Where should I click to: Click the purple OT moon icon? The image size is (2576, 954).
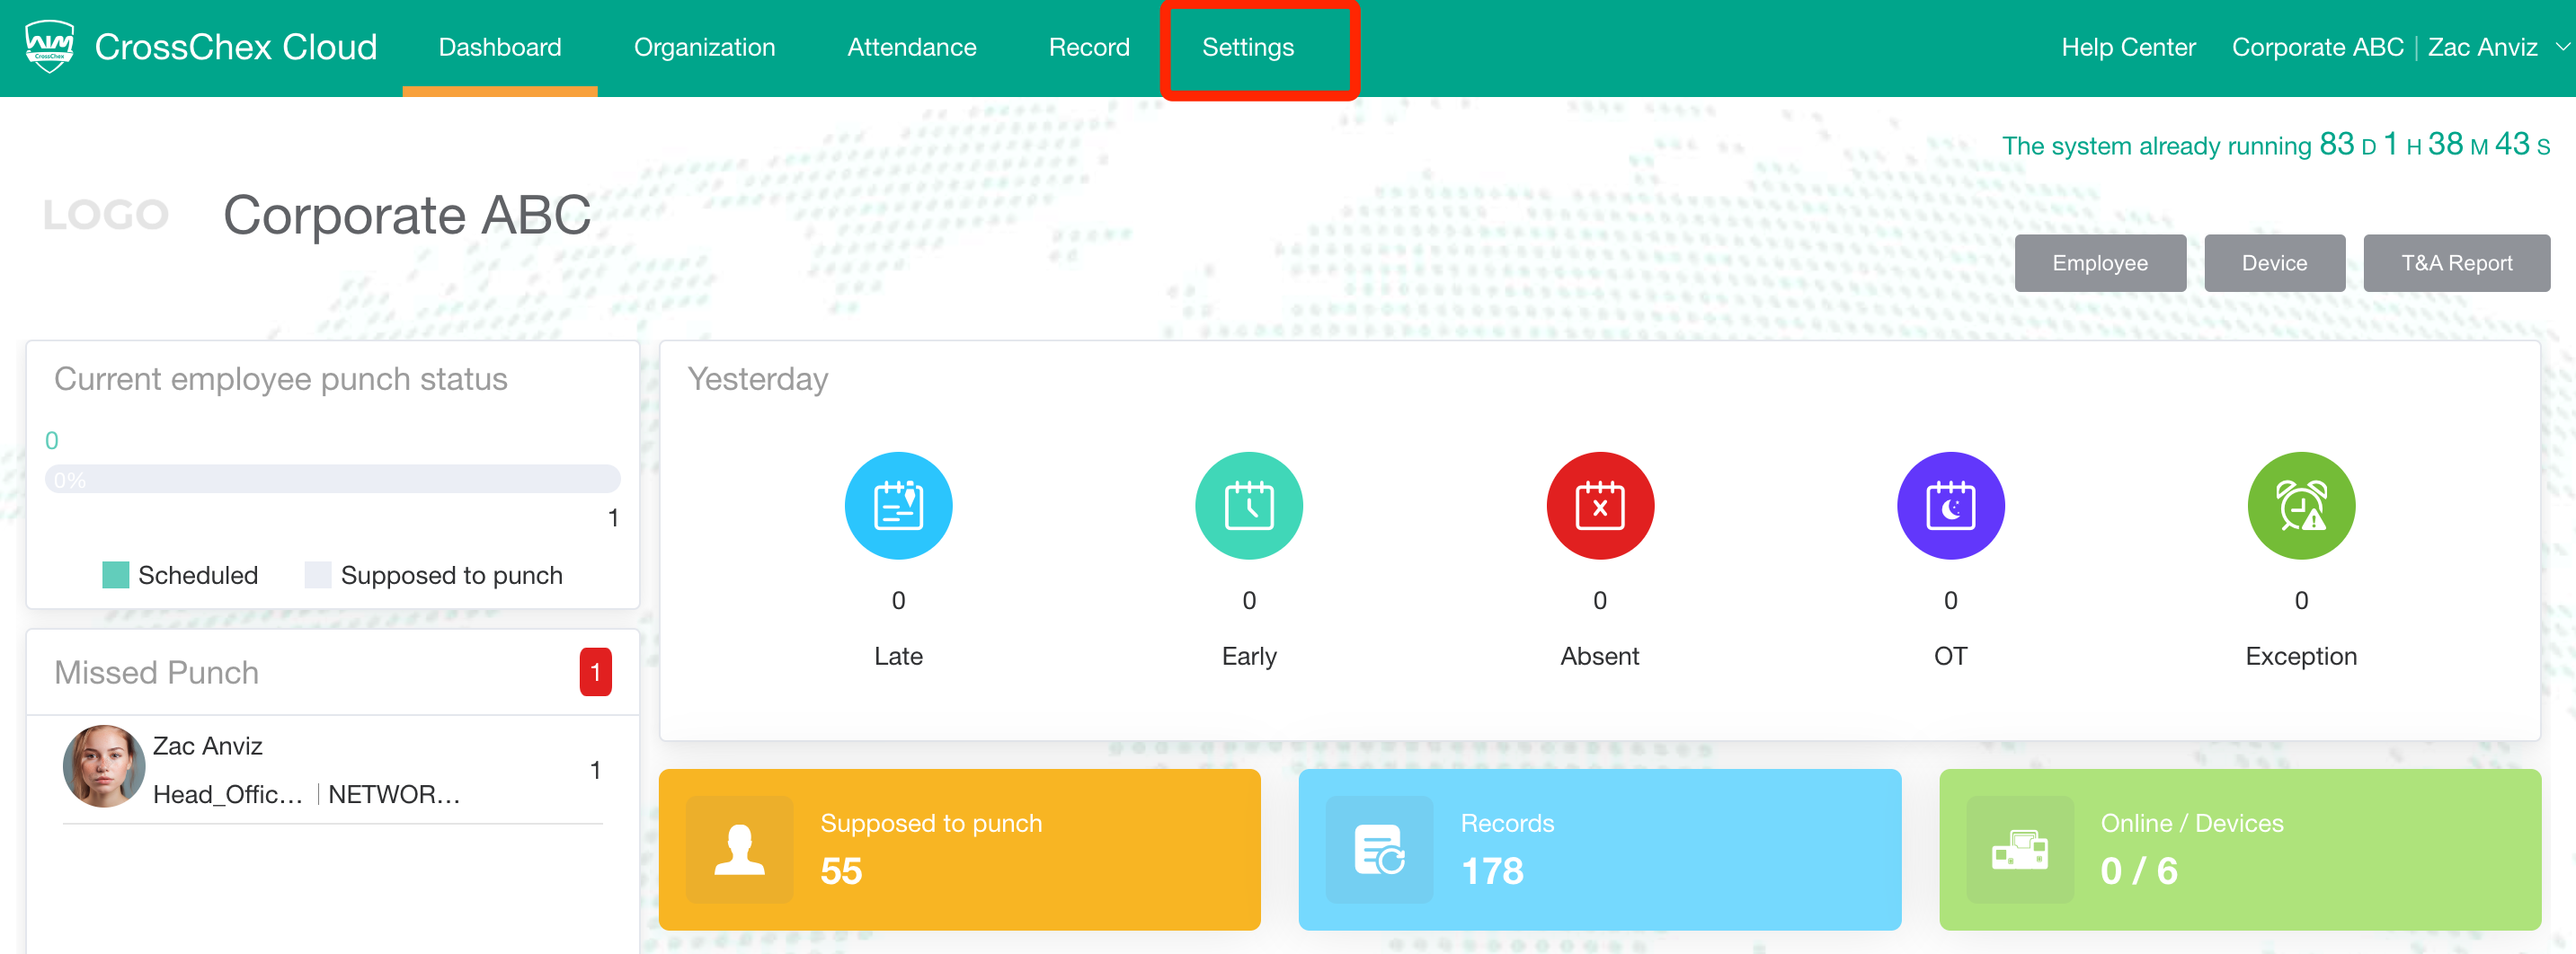click(1950, 506)
